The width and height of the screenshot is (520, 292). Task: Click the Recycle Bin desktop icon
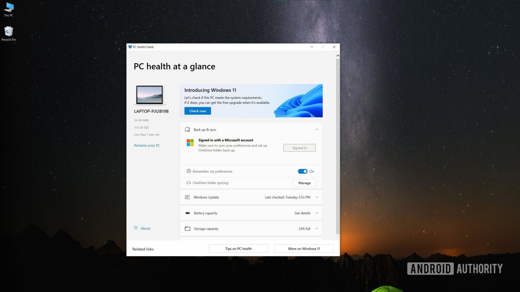[9, 31]
